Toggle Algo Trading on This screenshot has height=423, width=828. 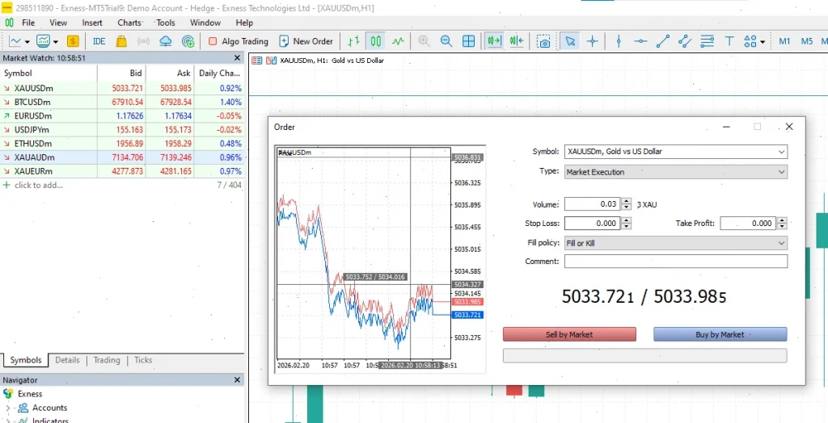click(239, 41)
